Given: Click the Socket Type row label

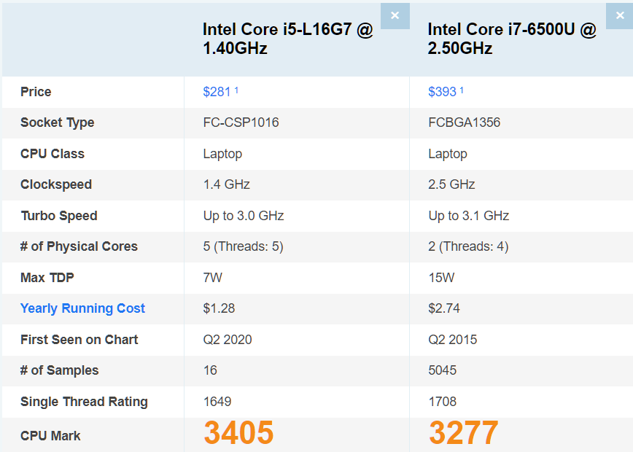Looking at the screenshot, I should pos(58,122).
